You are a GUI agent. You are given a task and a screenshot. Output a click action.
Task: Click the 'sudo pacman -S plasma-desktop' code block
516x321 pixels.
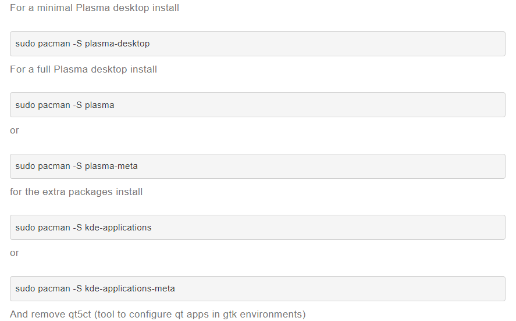[x=257, y=44]
